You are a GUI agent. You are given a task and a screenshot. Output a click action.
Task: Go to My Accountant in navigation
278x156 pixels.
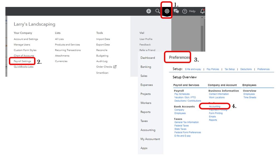tap(150, 139)
